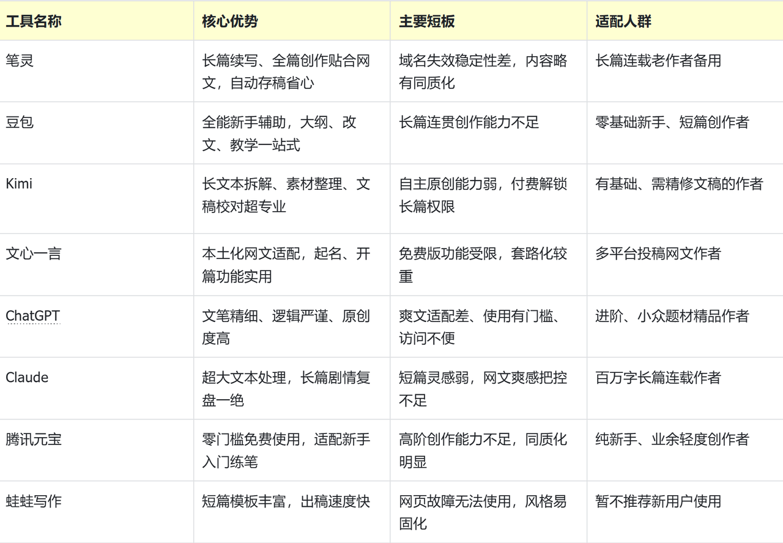Screen dimensions: 783x543
Task: Click the cell "零门槛免费使用，适配新手入门练笔"
Action: 292,450
